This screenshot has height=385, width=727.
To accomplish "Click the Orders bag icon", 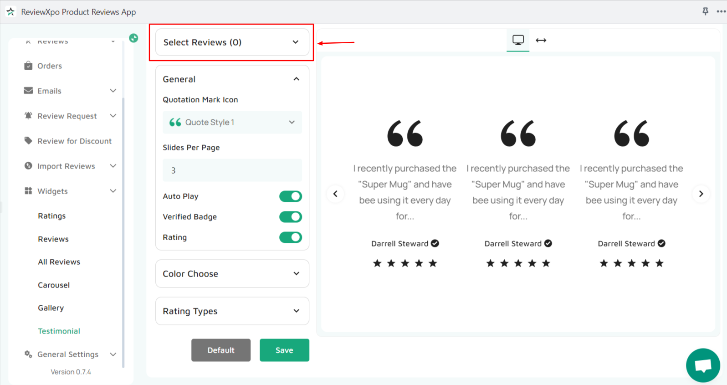I will (x=28, y=66).
